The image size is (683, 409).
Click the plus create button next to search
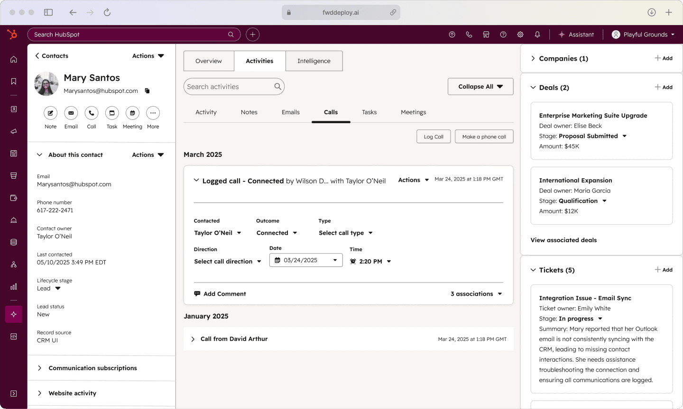pos(252,35)
